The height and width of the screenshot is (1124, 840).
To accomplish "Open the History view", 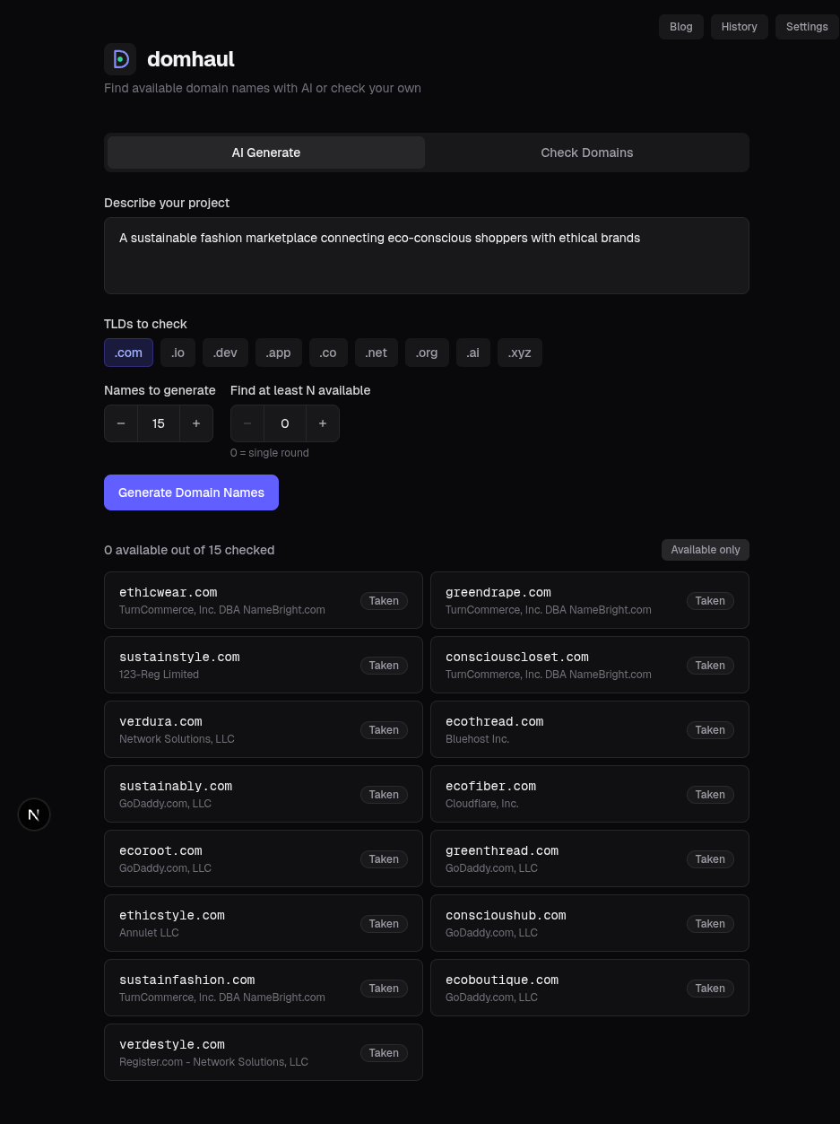I will coord(739,27).
